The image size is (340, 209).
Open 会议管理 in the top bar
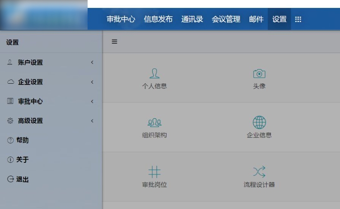[226, 19]
